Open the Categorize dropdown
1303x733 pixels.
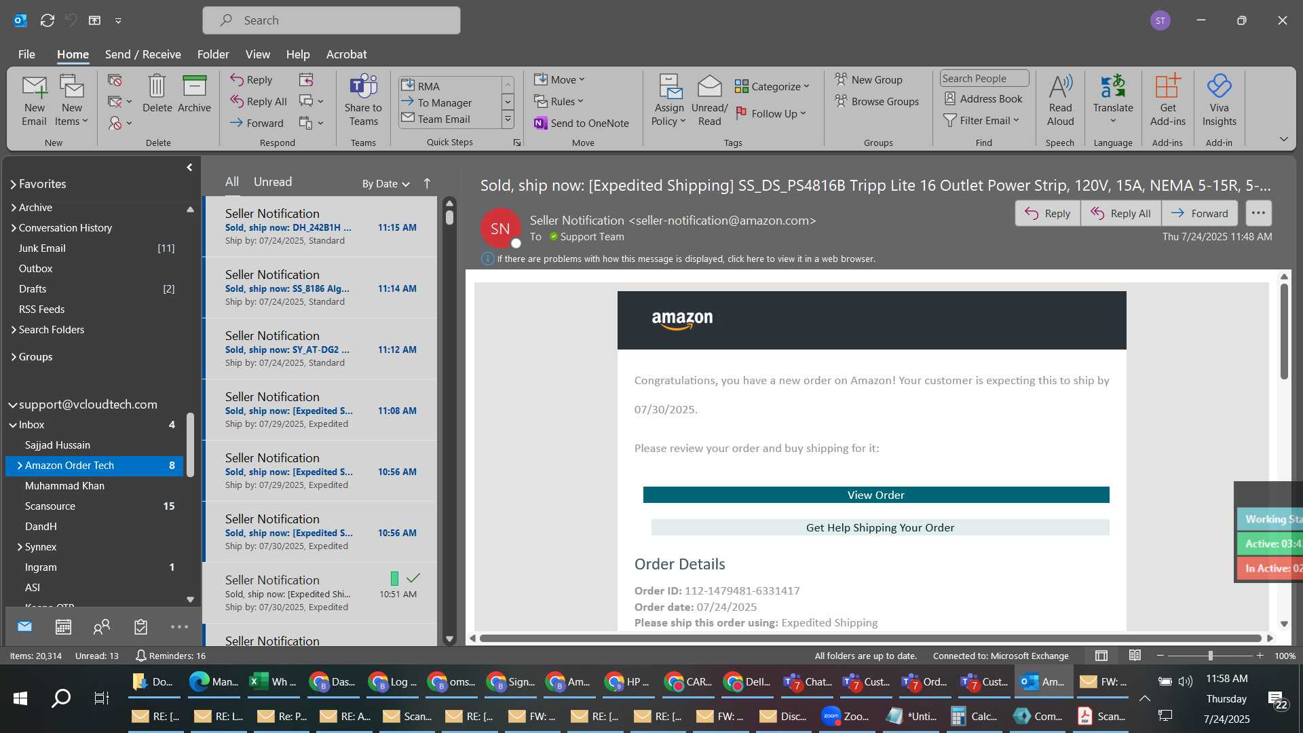coord(772,86)
